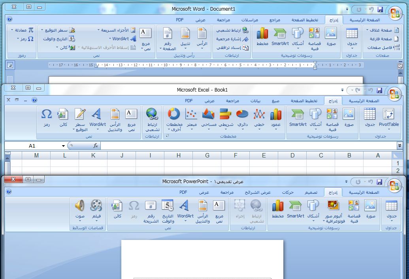Viewport: 409px width, 279px height.
Task: Open تخطيط الصفحة tab in Word
Action: [305, 20]
